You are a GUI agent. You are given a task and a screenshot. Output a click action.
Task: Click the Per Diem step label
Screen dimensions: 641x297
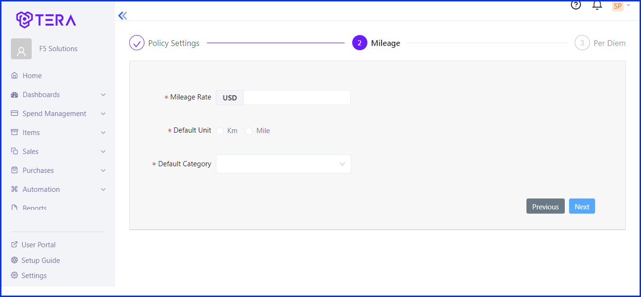click(610, 43)
